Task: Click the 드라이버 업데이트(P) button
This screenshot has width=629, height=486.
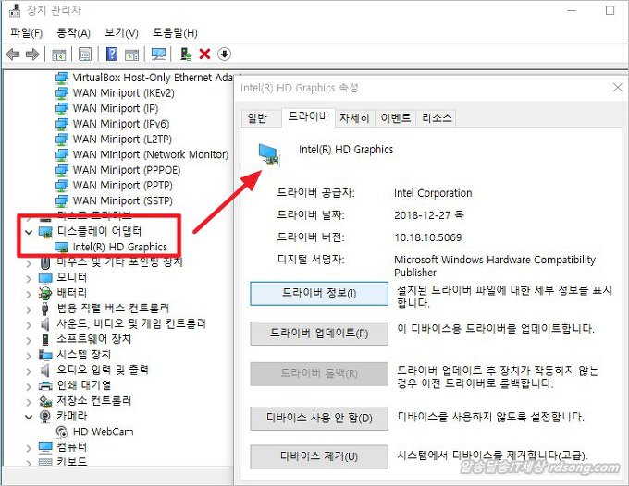Action: pyautogui.click(x=319, y=333)
